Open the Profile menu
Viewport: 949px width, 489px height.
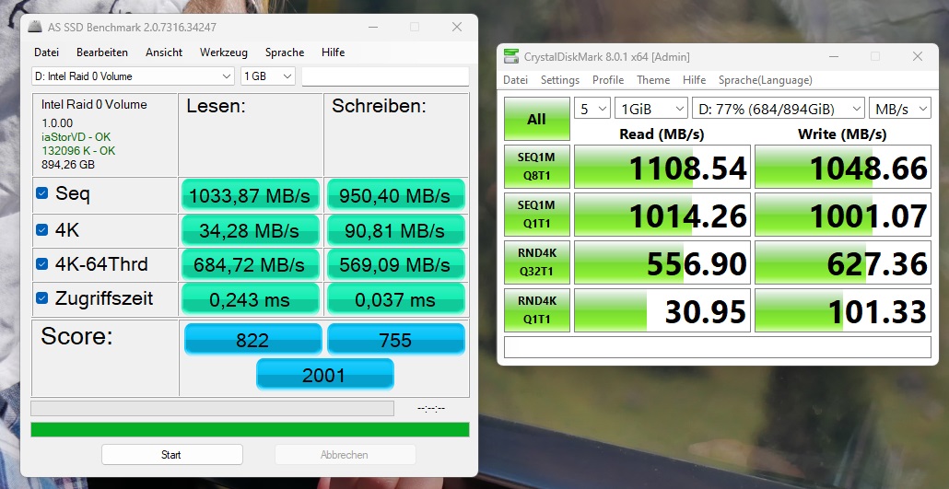point(608,80)
